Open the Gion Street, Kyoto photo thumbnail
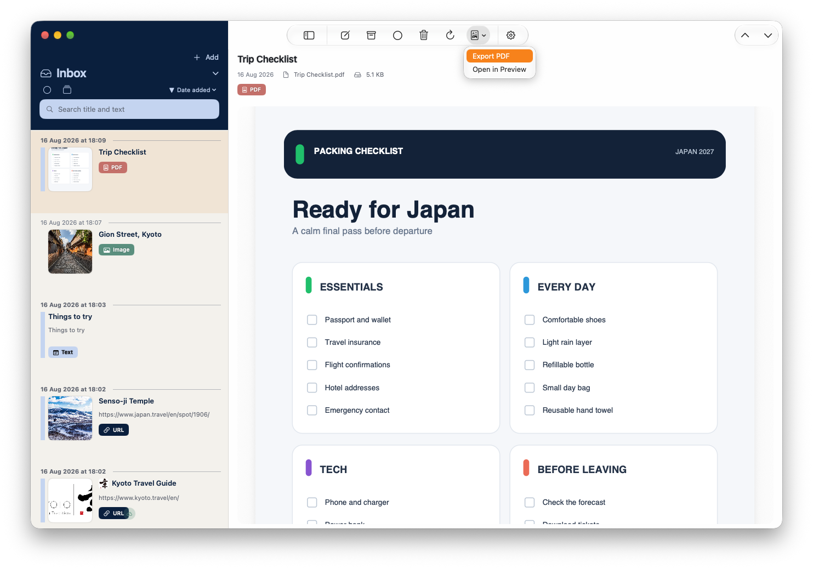The height and width of the screenshot is (569, 813). [70, 252]
